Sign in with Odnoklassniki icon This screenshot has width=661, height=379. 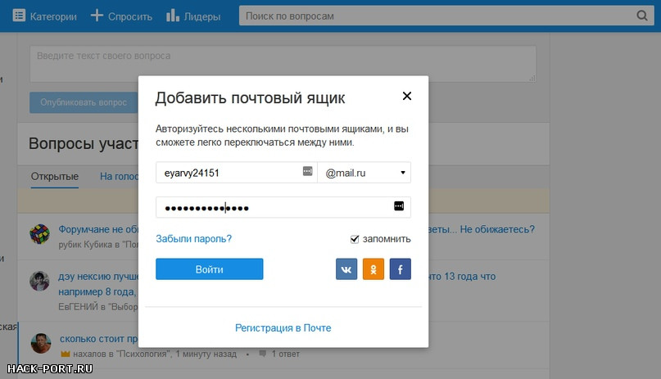[x=374, y=269]
